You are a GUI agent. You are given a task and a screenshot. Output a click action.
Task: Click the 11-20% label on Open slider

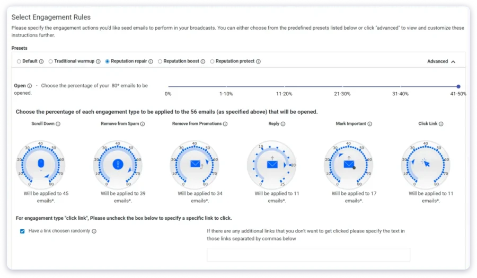284,94
